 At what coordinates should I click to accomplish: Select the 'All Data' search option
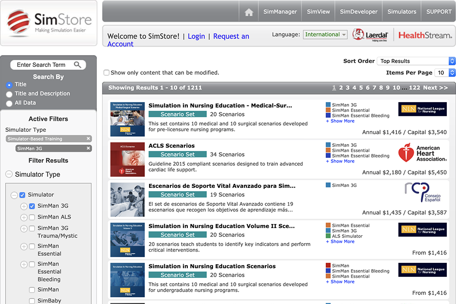point(8,102)
